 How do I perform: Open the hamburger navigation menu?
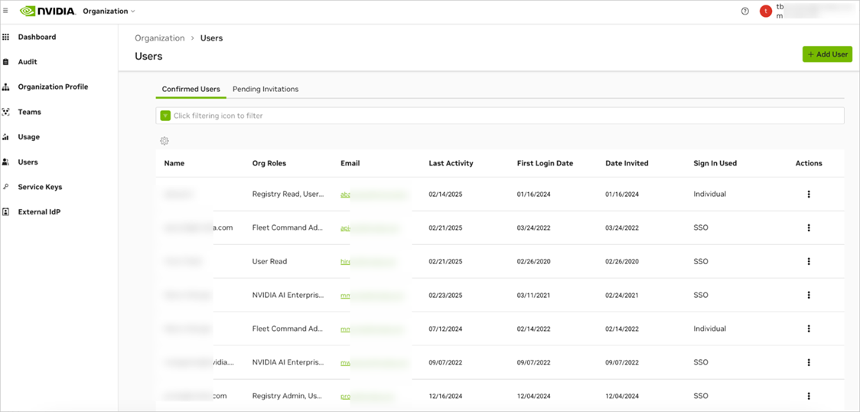tap(5, 11)
